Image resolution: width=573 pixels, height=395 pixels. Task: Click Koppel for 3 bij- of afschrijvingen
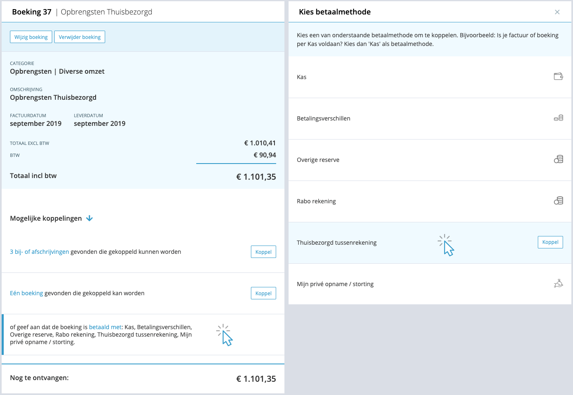click(263, 252)
